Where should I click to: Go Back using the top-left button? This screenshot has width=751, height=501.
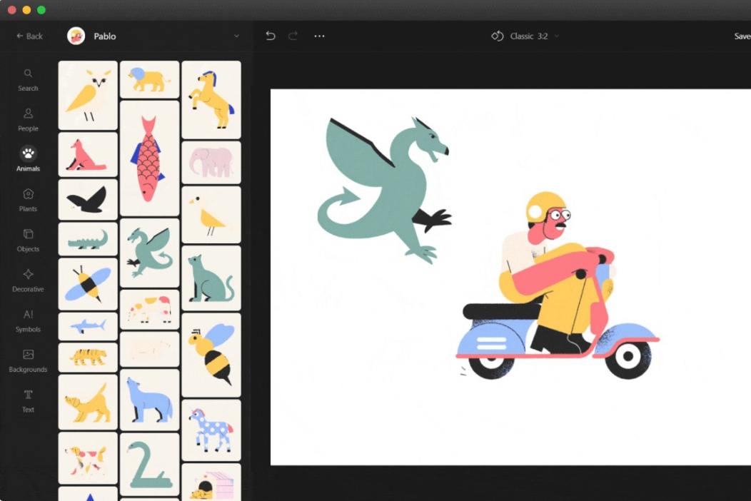click(x=29, y=36)
